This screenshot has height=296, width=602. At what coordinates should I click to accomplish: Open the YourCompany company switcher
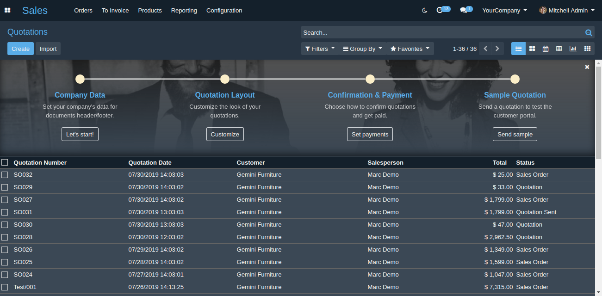(504, 10)
